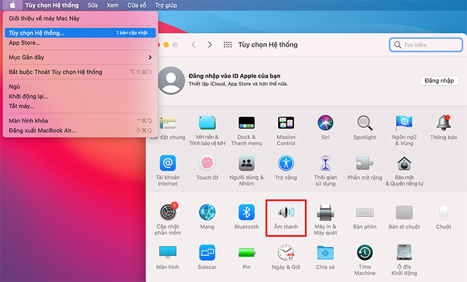Viewport: 467px width, 282px height.
Task: Open Máy in & Máy quét preferences
Action: coord(326,219)
